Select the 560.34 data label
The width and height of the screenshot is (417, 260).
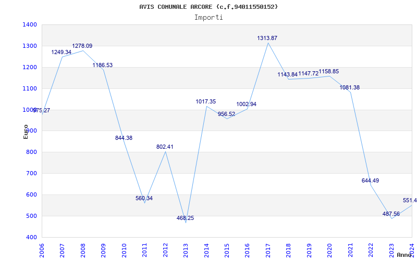[x=144, y=198]
